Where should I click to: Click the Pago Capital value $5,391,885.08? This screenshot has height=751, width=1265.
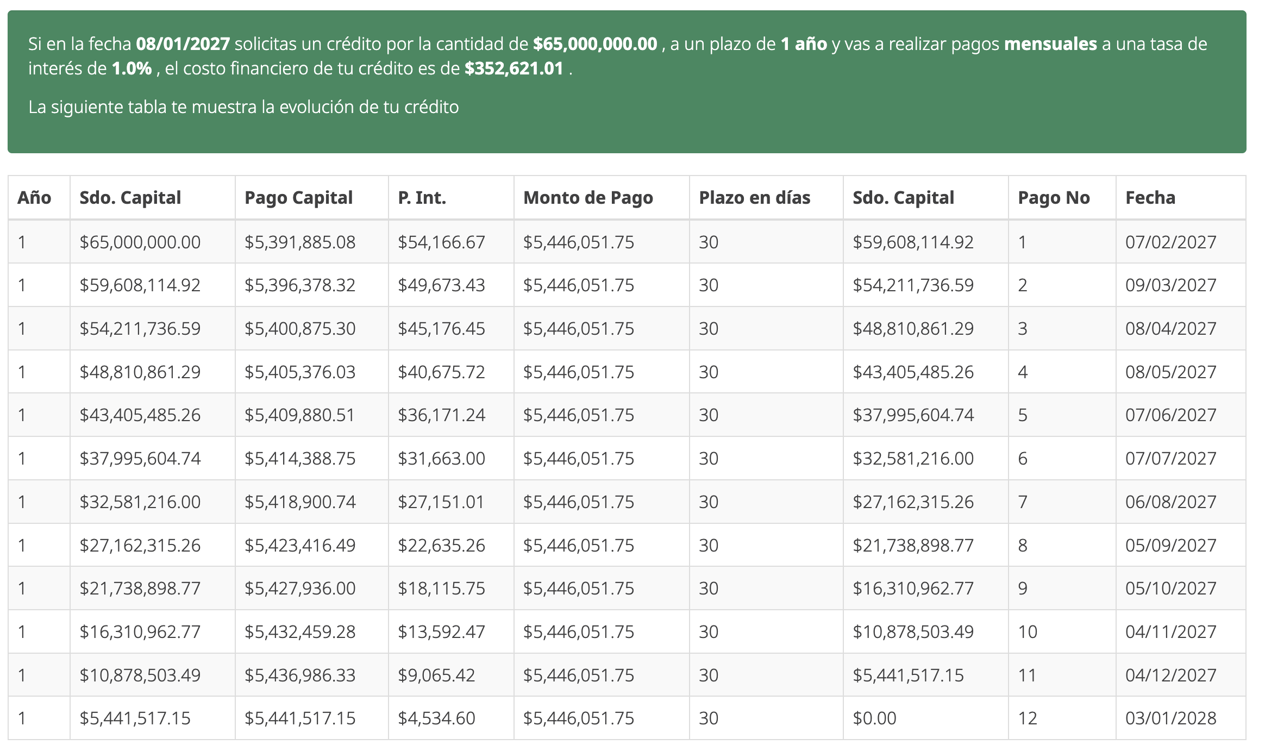(x=300, y=242)
